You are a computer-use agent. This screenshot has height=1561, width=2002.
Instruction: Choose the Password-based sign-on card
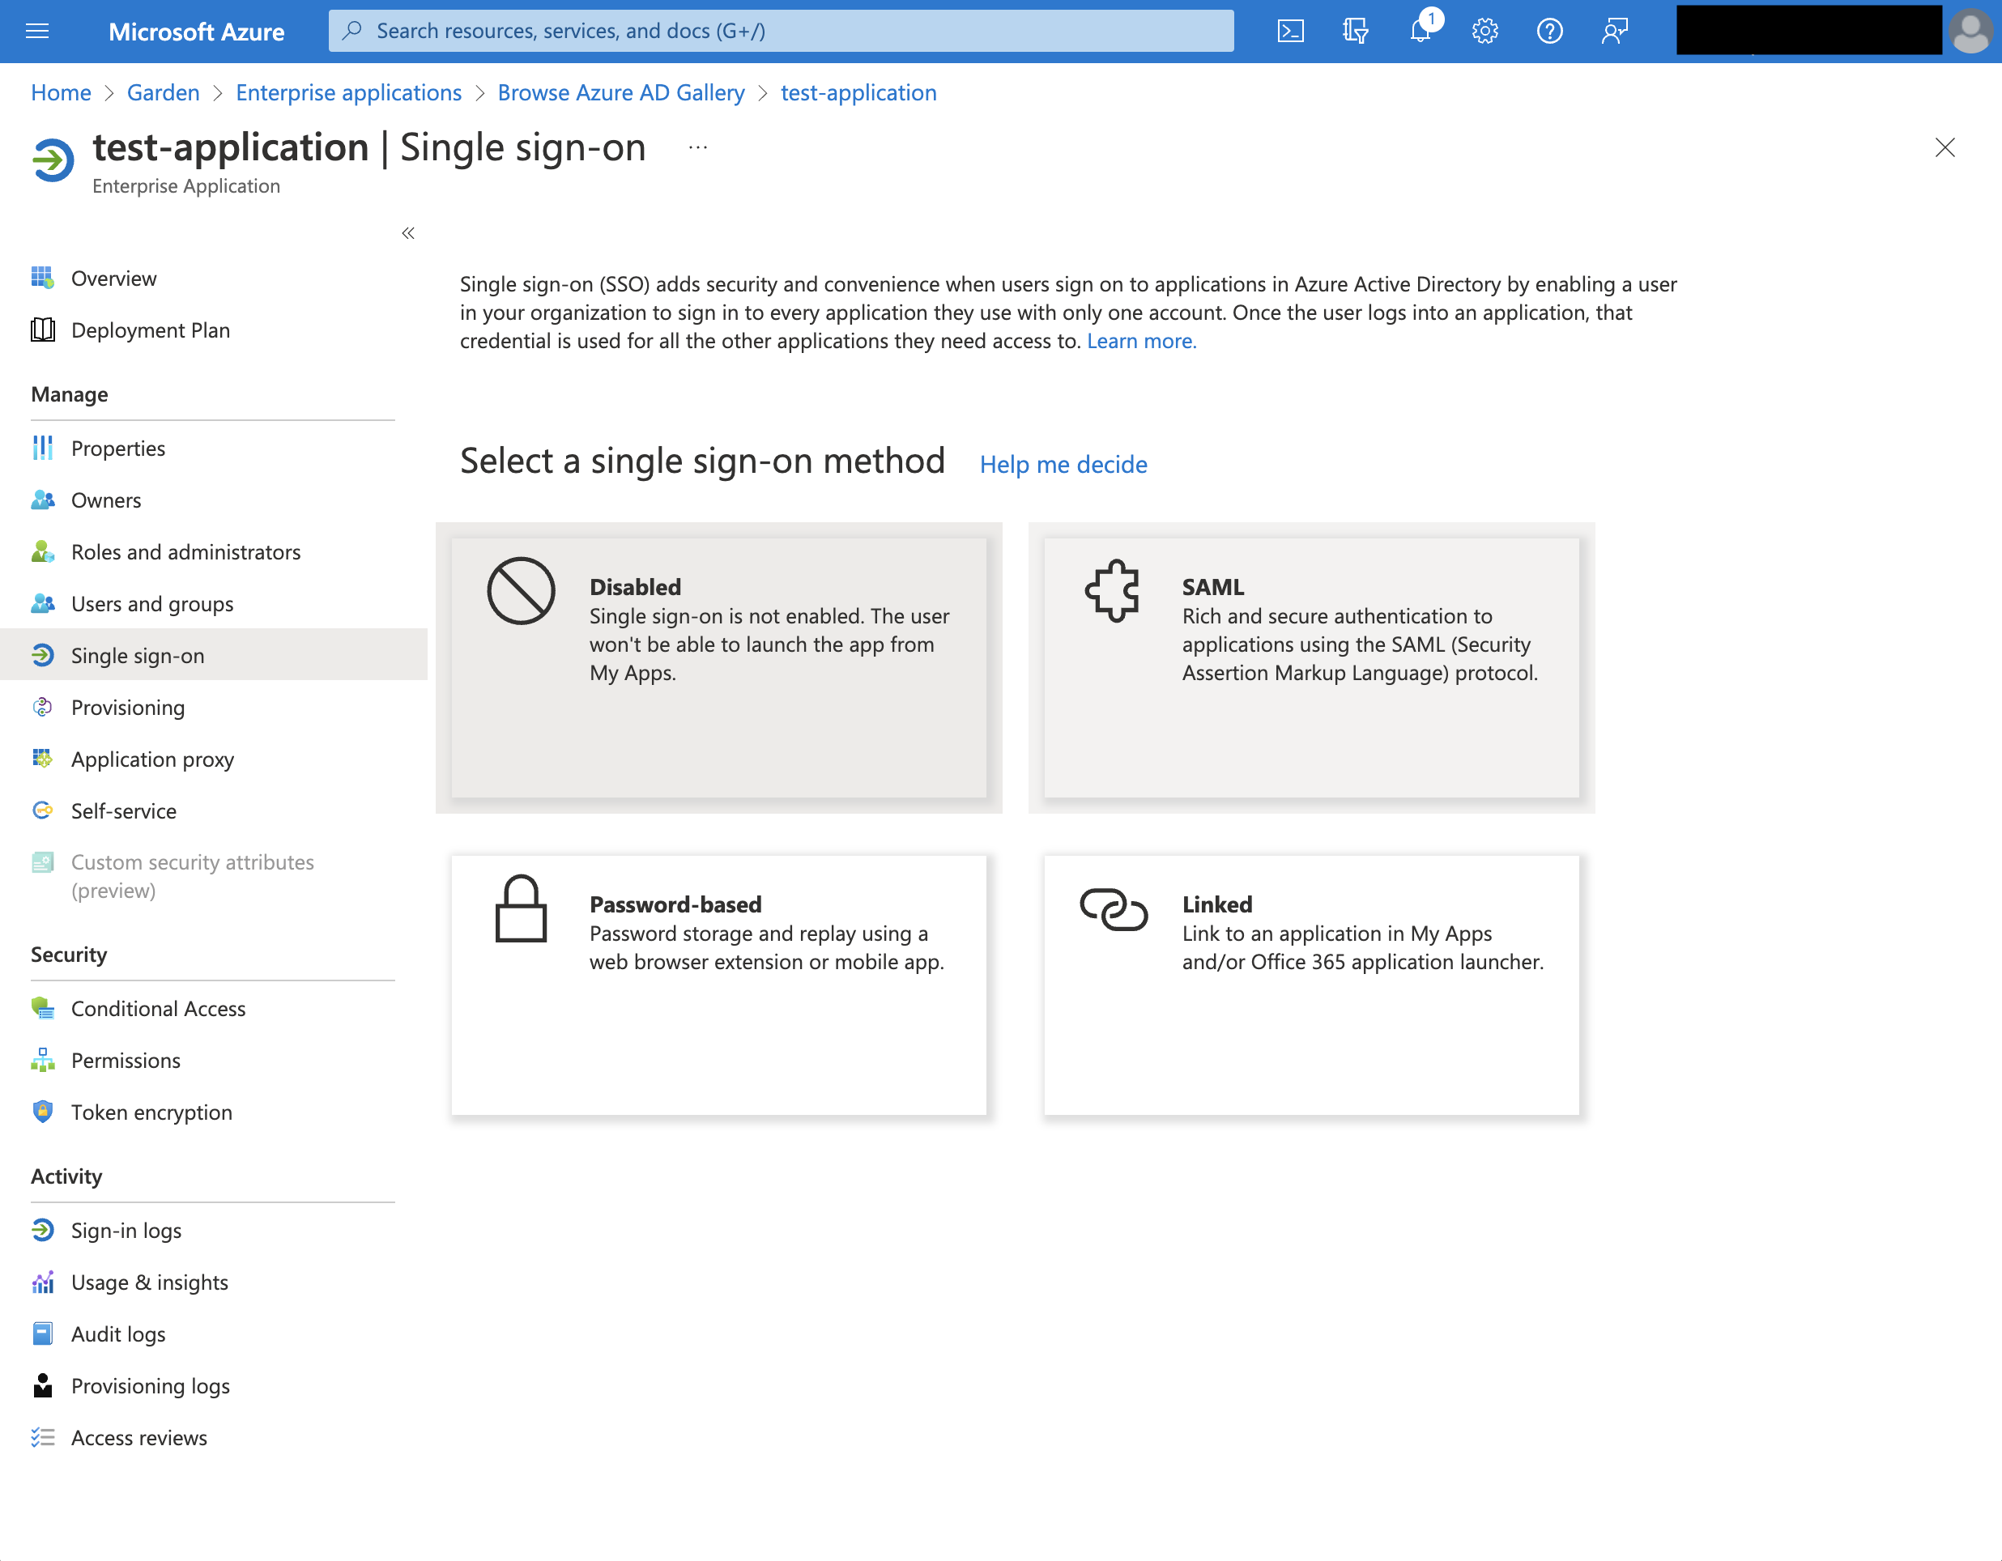pos(718,985)
